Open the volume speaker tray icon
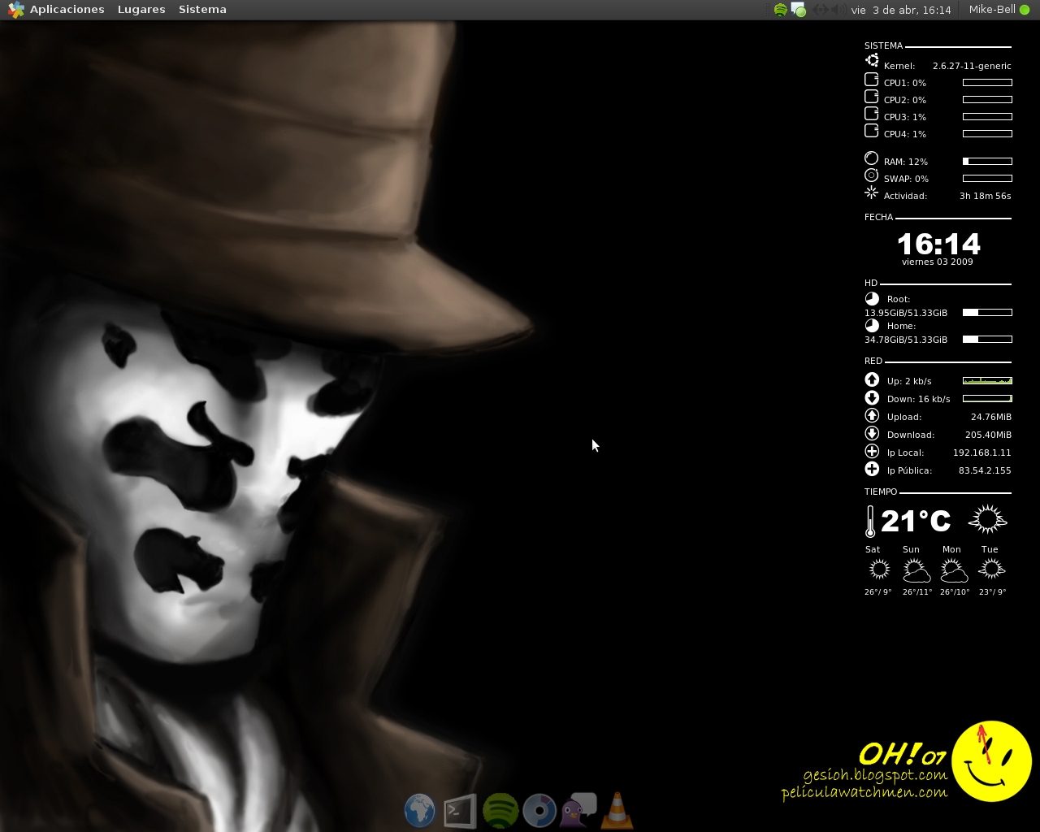The height and width of the screenshot is (832, 1040). [x=838, y=10]
